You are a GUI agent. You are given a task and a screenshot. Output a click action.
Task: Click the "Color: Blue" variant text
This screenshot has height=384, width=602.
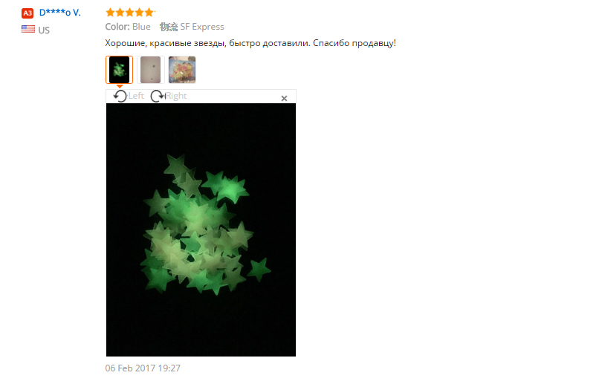tap(128, 27)
